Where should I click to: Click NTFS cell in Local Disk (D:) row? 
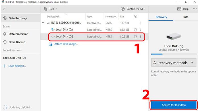(109, 37)
